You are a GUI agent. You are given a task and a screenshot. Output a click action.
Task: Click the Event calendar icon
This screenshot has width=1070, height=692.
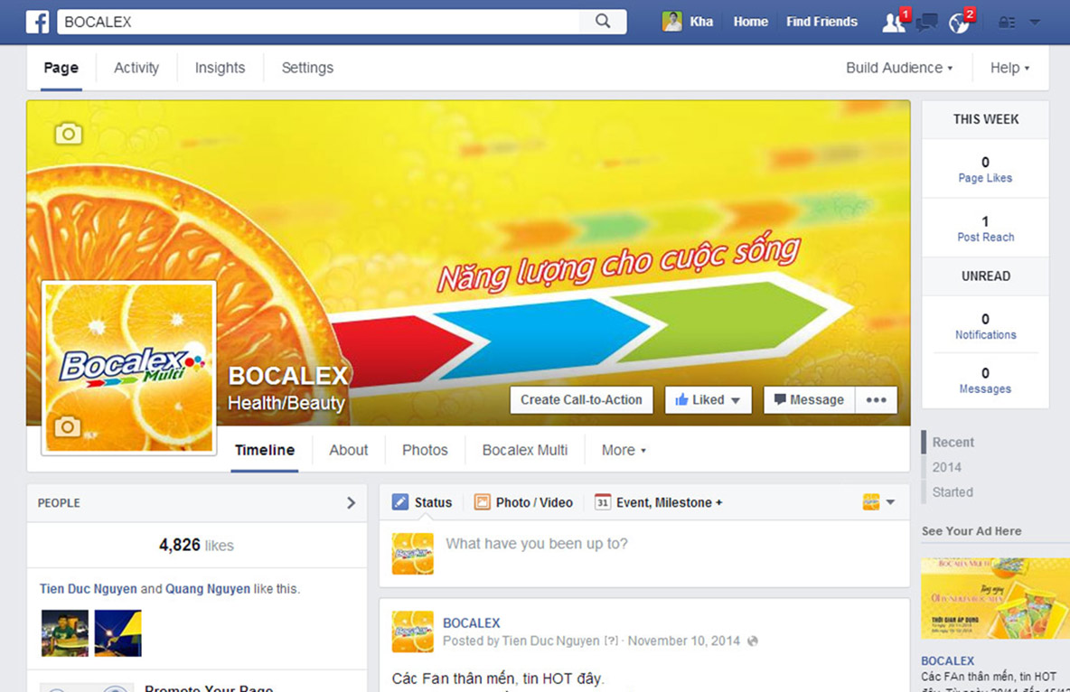tap(603, 502)
